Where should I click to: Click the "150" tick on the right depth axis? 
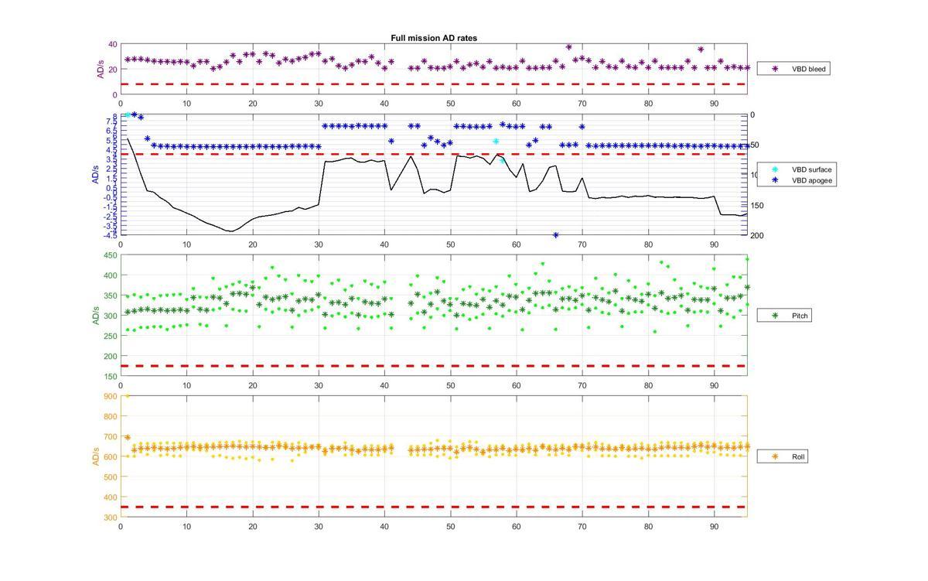click(756, 205)
